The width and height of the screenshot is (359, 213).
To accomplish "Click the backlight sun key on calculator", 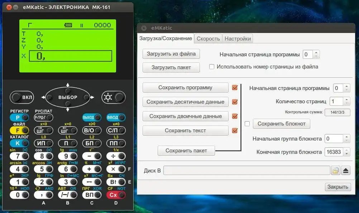I will pyautogui.click(x=114, y=97).
